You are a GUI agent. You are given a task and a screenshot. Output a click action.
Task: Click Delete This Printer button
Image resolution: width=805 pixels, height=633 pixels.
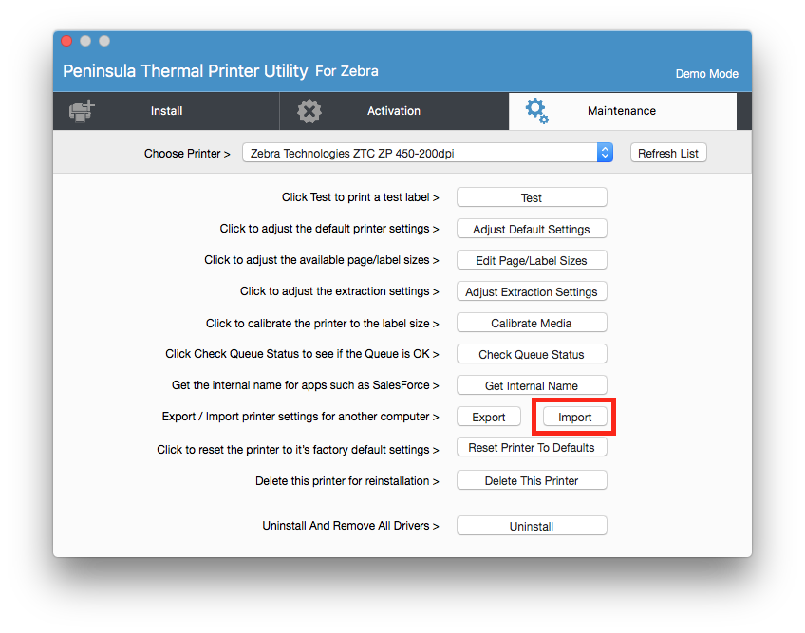coord(532,480)
